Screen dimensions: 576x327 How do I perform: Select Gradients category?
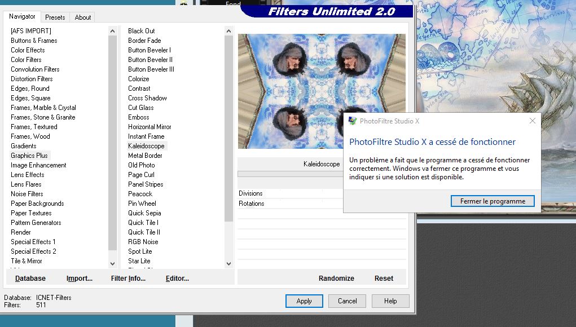[24, 145]
